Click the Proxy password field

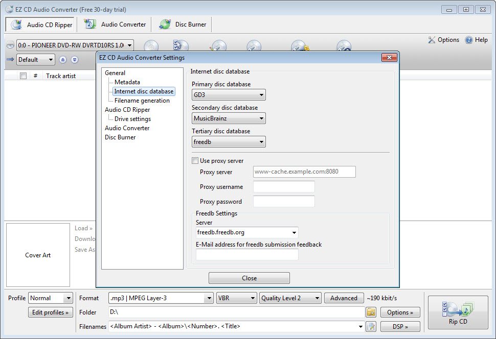pos(284,201)
